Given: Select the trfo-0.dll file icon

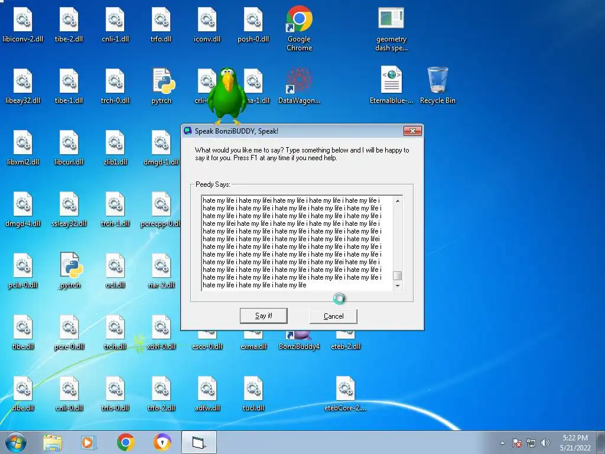Looking at the screenshot, I should pyautogui.click(x=115, y=393).
